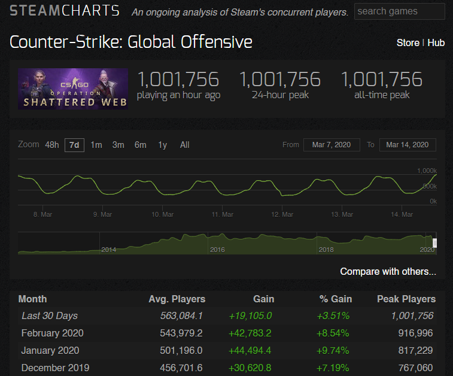Open the Store link

pos(408,43)
